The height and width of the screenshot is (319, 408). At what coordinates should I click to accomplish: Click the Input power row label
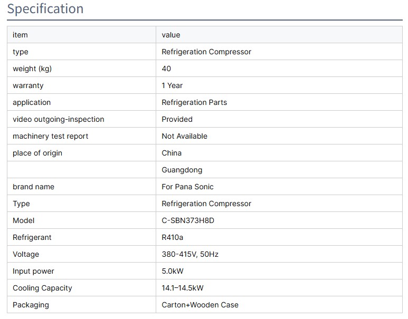pos(33,271)
